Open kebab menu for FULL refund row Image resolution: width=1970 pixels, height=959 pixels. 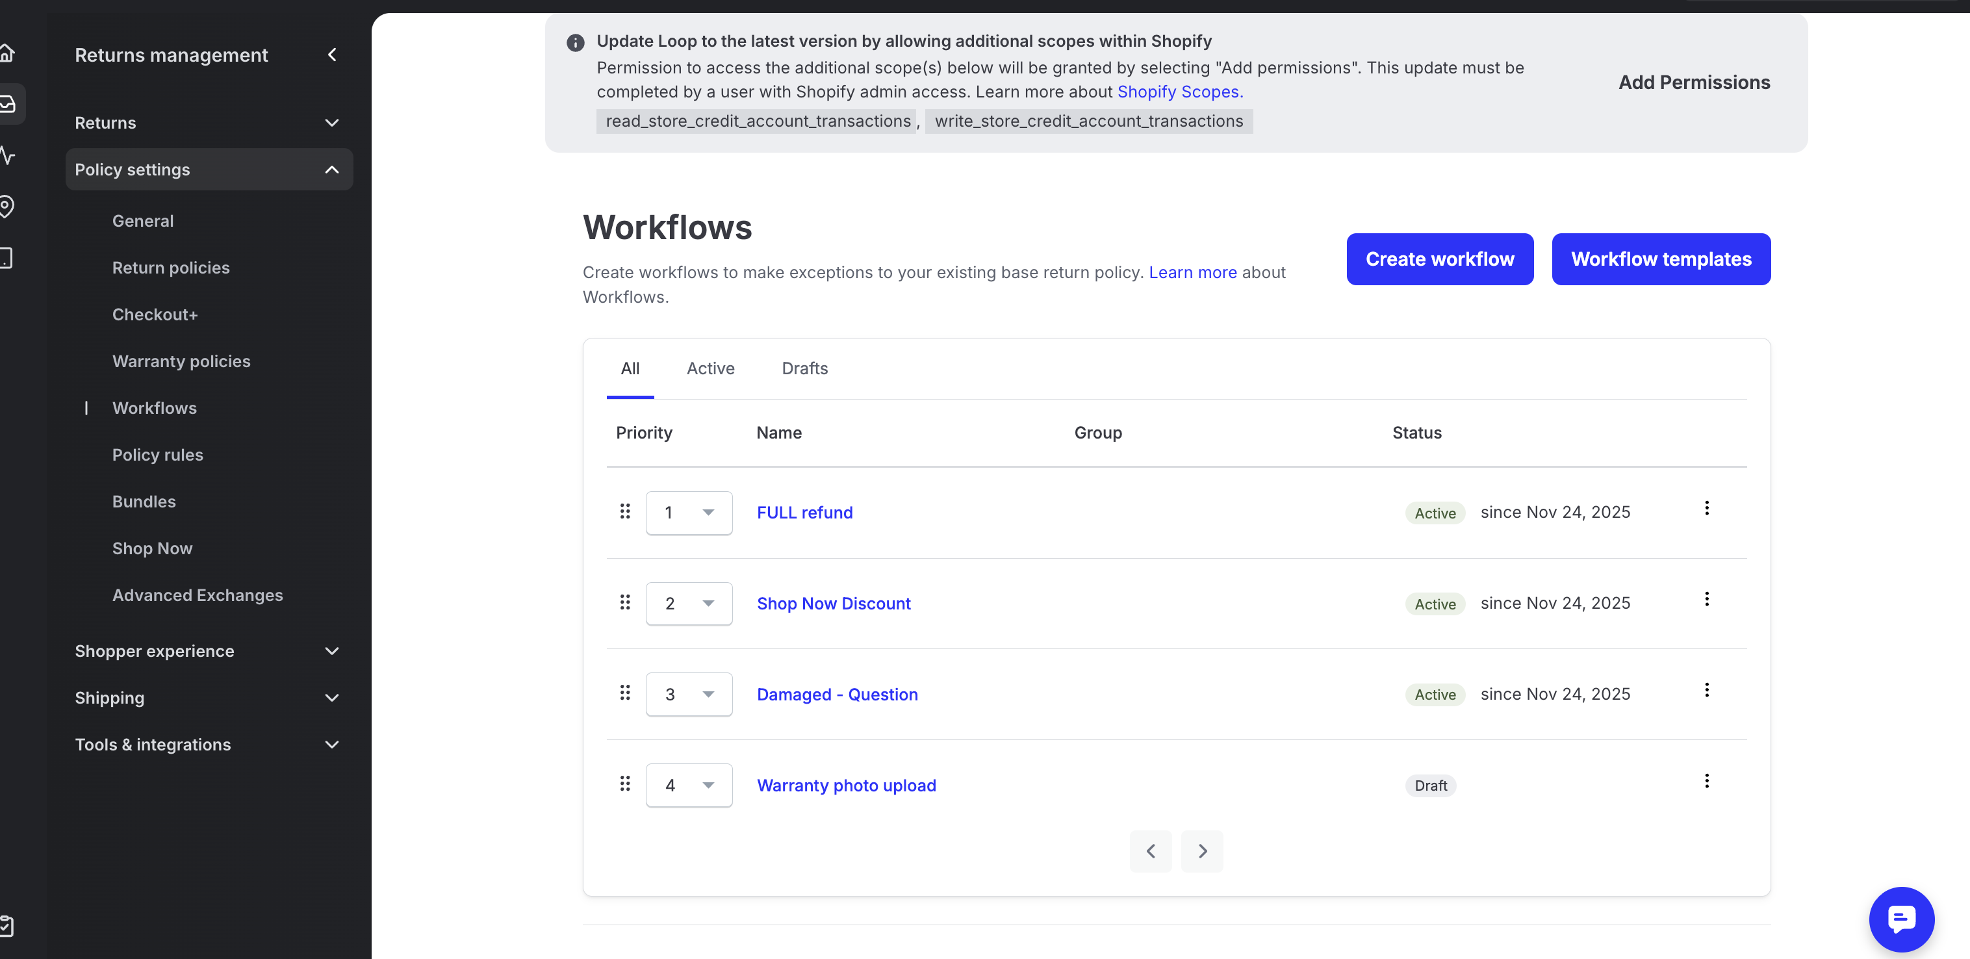[x=1706, y=509]
